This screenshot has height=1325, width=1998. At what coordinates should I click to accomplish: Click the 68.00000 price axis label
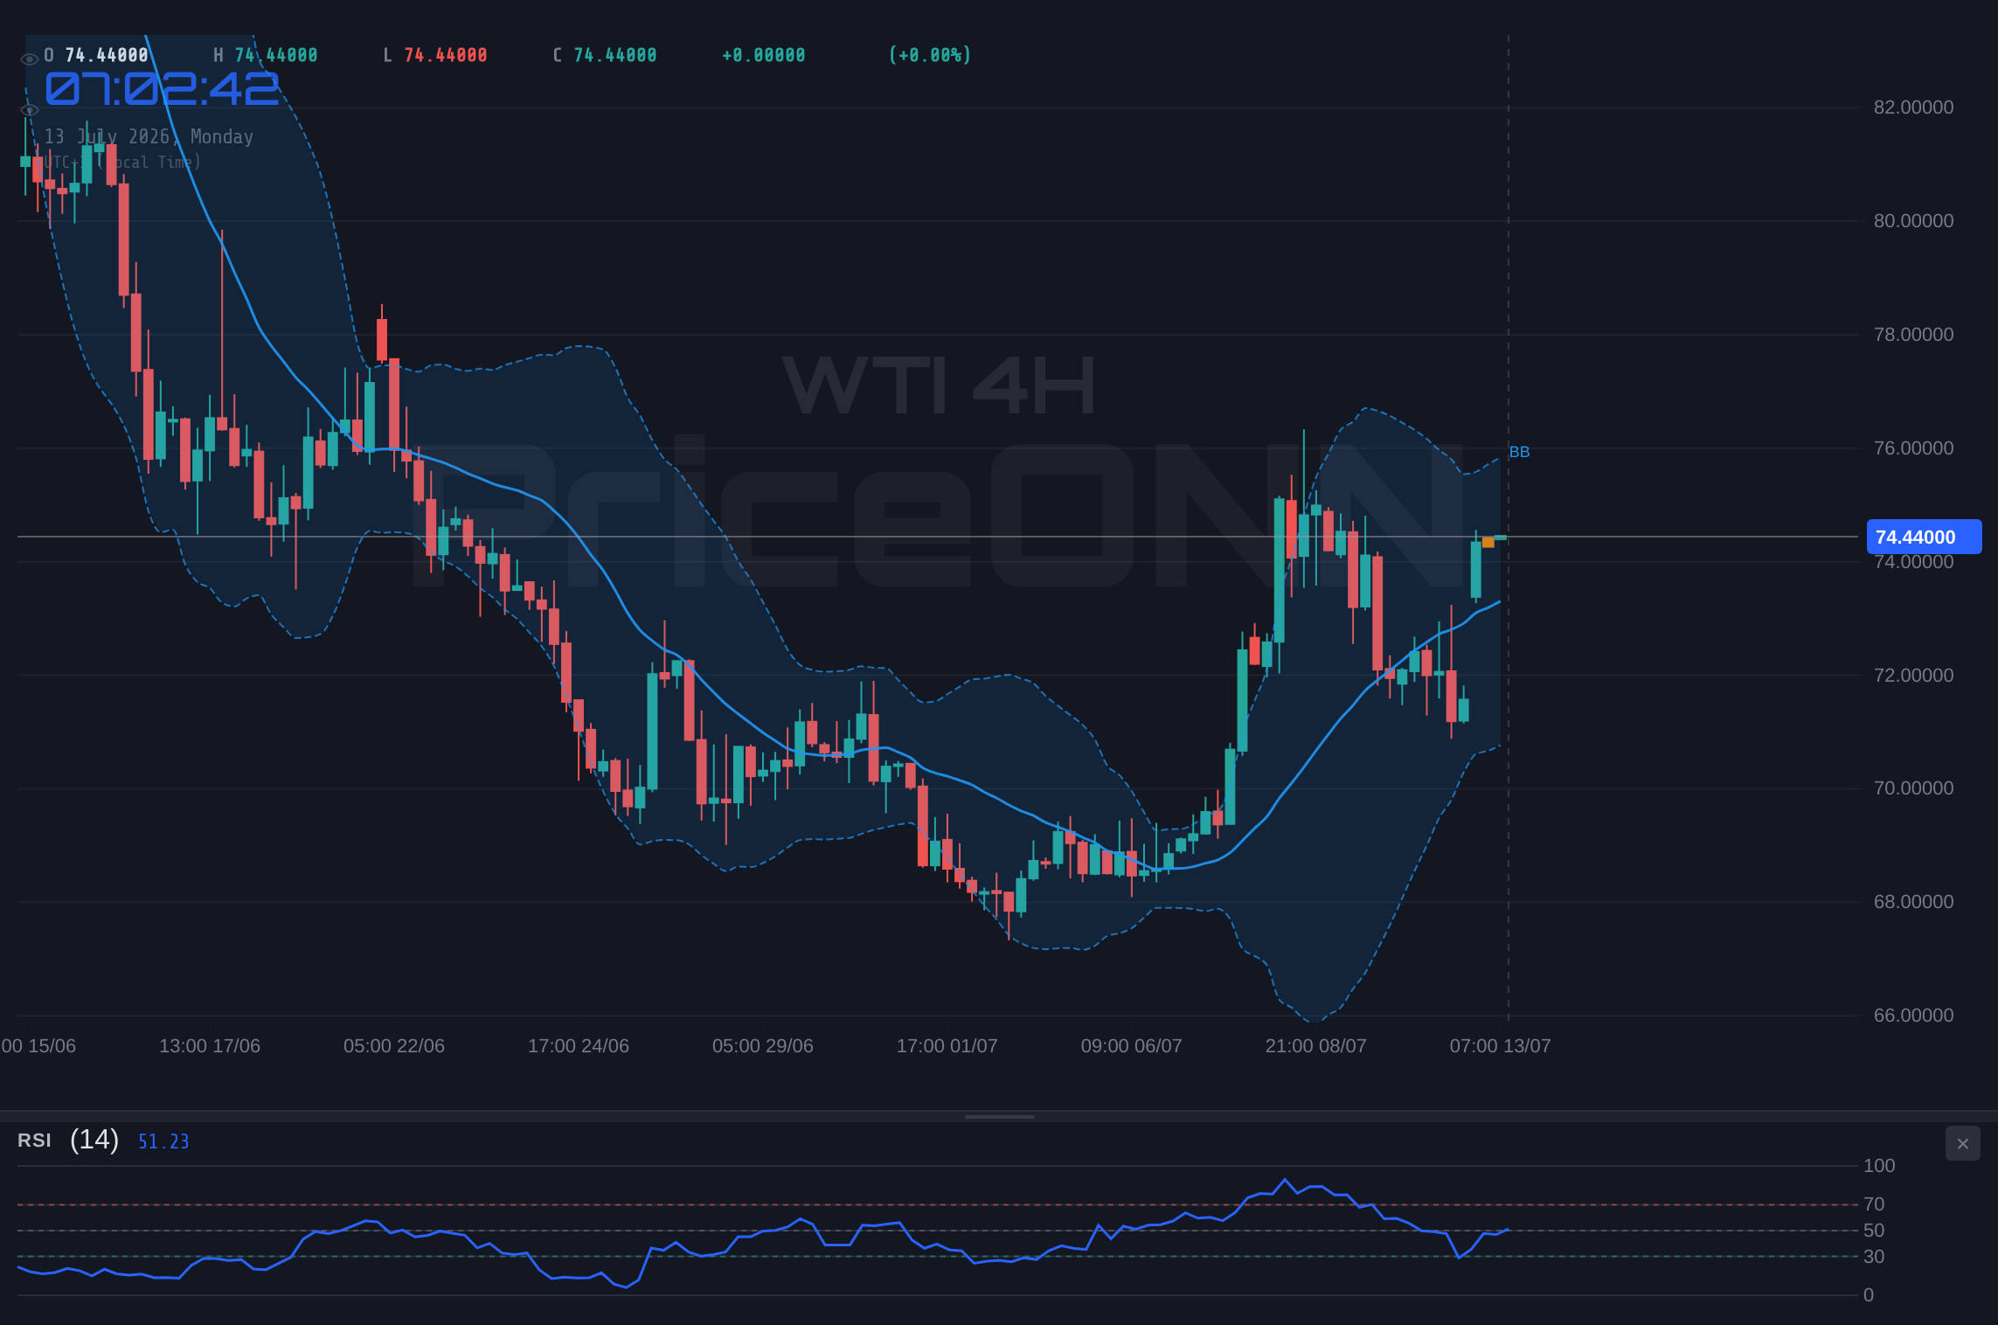(x=1913, y=902)
